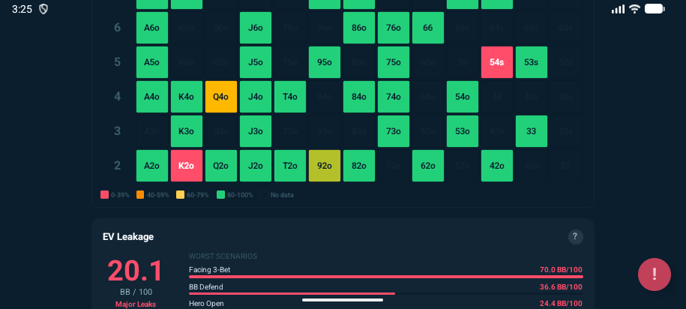Viewport: 686px width, 309px height.
Task: Open the EV Leakage help question mark
Action: pyautogui.click(x=575, y=237)
